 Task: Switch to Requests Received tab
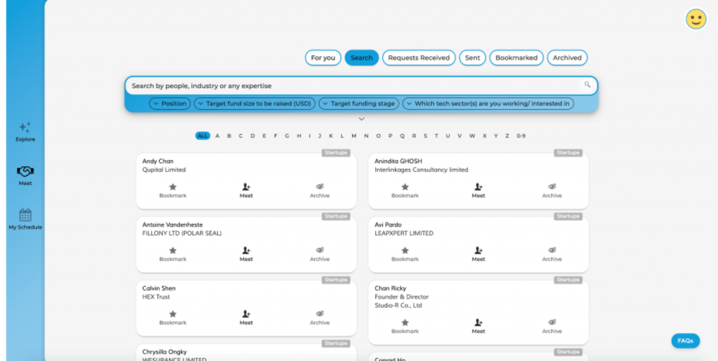[419, 57]
